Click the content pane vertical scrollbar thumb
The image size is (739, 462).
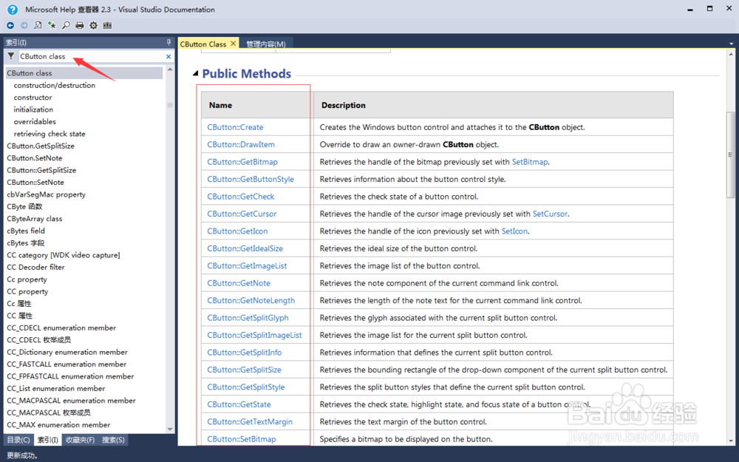tap(731, 154)
